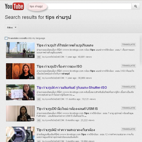Viewport: 142px width, 142px height.
Task: Open video thumbnail with 15:24 duration
Action: 20,114
